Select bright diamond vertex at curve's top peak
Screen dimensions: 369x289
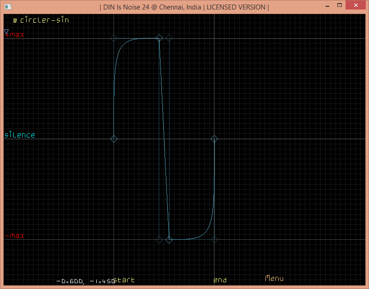tap(159, 38)
